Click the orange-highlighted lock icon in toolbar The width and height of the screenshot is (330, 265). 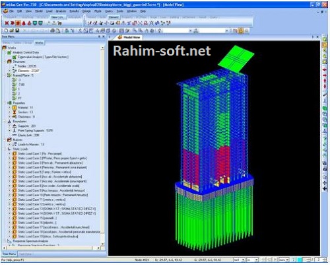click(x=241, y=31)
